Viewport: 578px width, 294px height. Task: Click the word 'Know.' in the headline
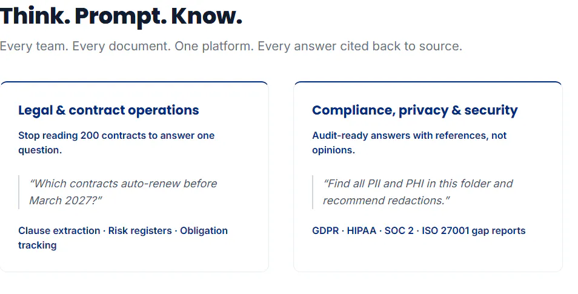pyautogui.click(x=207, y=16)
